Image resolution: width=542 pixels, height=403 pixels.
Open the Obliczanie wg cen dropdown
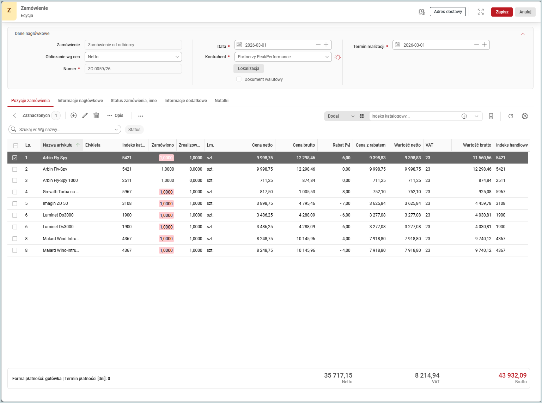pyautogui.click(x=133, y=57)
